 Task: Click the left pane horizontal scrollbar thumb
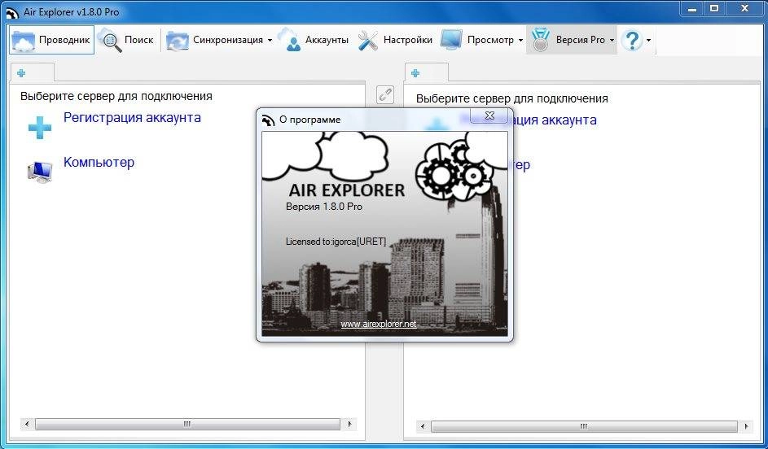click(x=187, y=424)
